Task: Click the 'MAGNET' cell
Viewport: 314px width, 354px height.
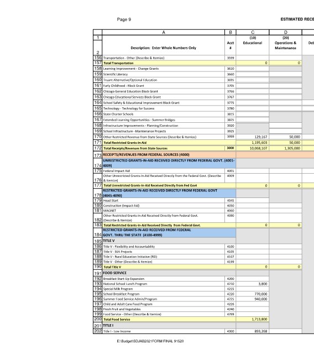Action: pyautogui.click(x=164, y=210)
